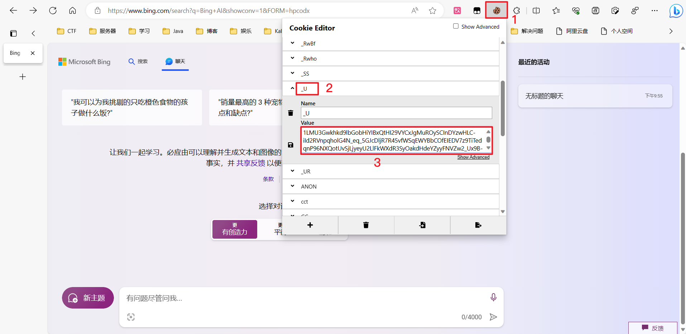Click the Show Advanced link under the value

473,157
